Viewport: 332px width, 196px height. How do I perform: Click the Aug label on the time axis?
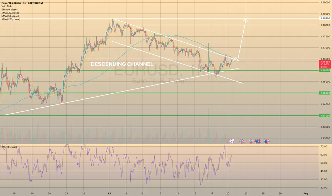(x=306, y=194)
